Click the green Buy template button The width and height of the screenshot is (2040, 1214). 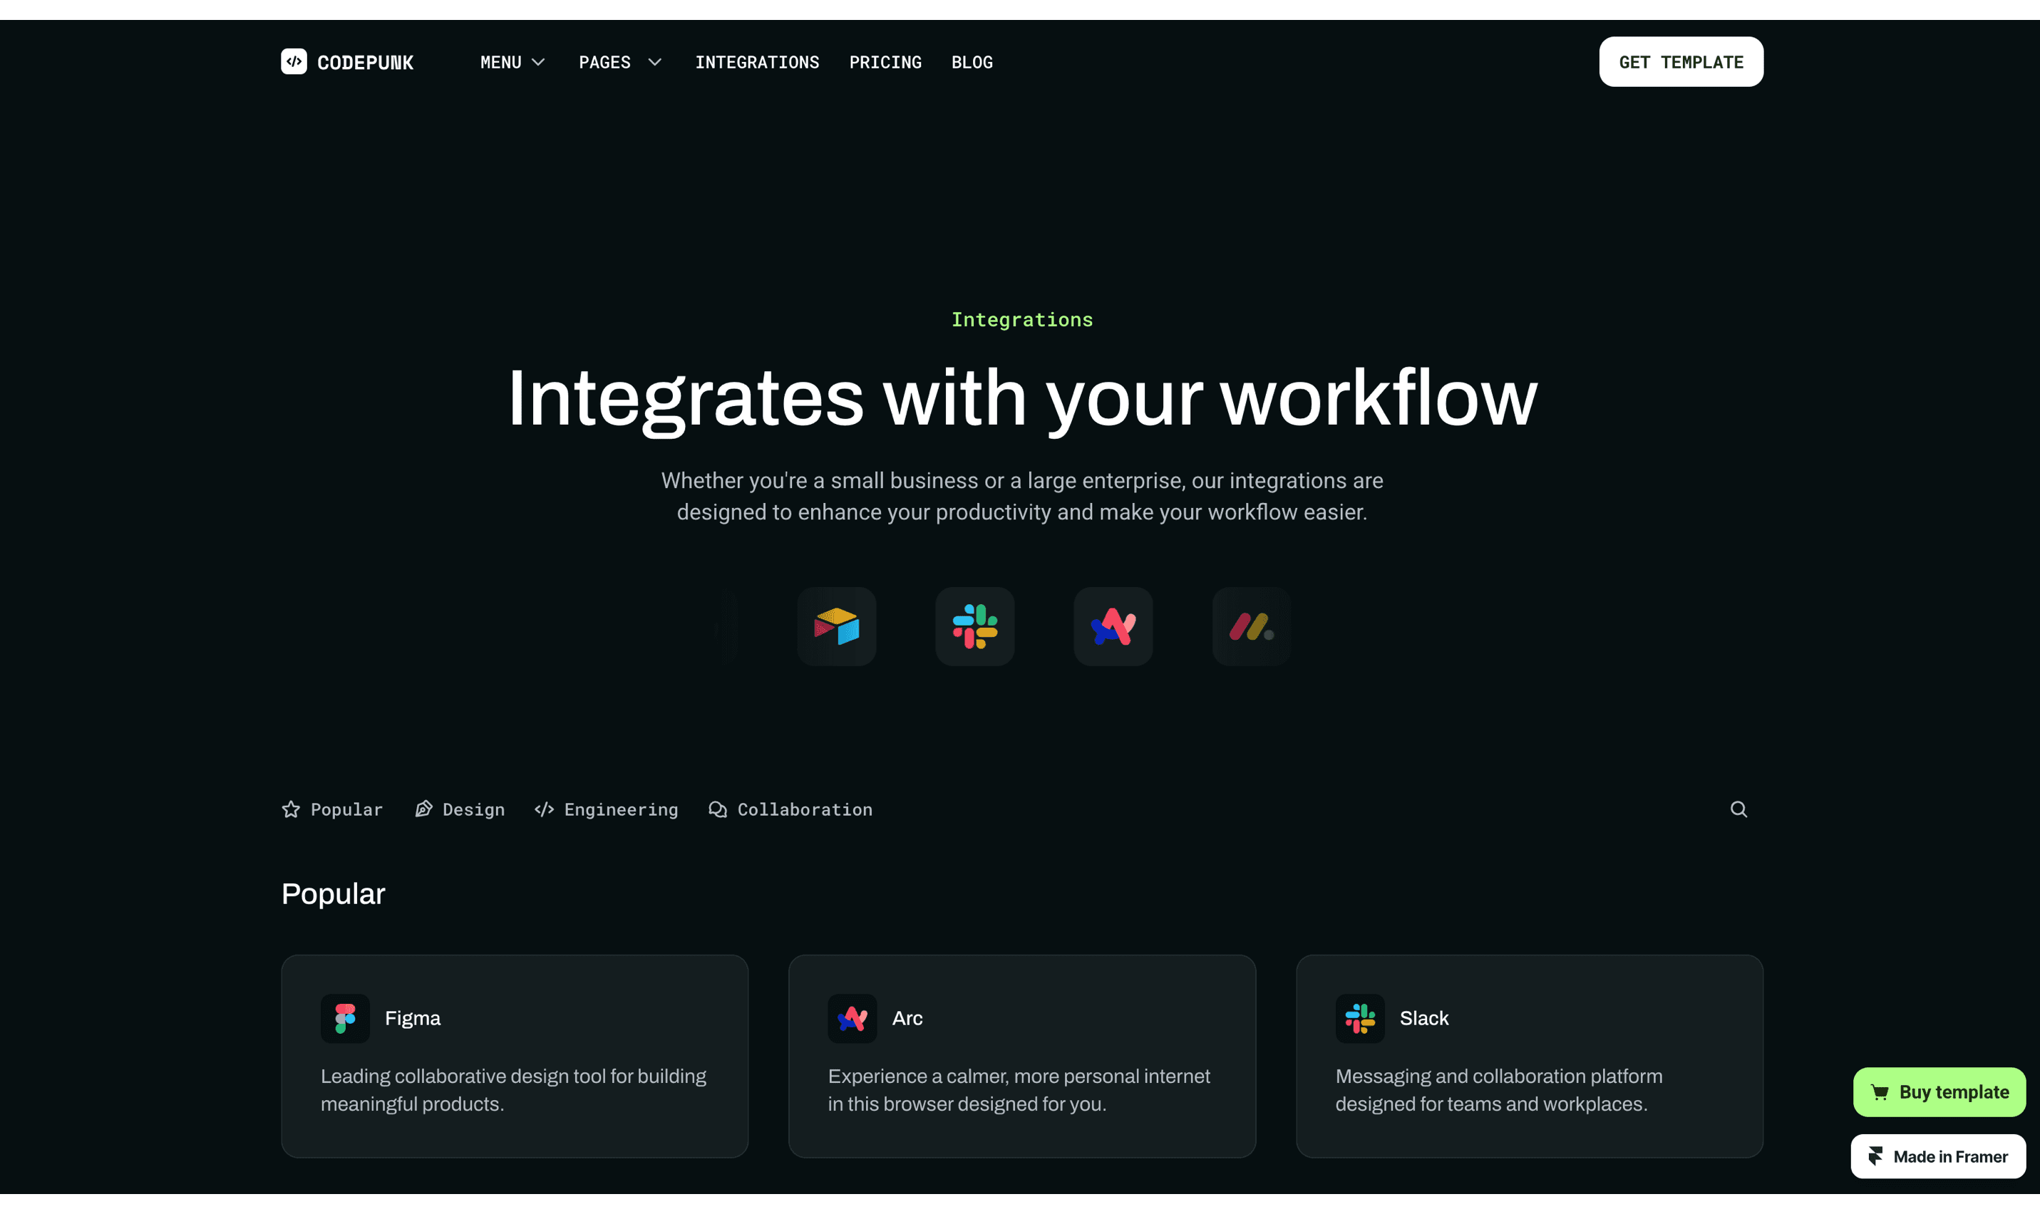[x=1939, y=1092]
